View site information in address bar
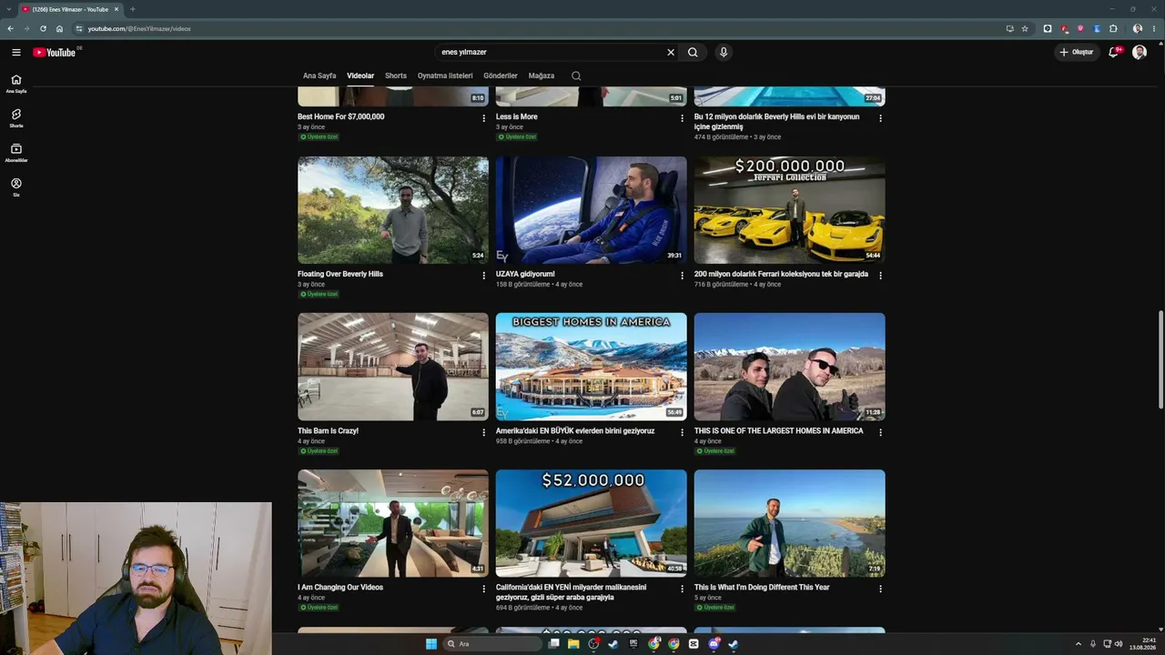1165x655 pixels. tap(79, 28)
